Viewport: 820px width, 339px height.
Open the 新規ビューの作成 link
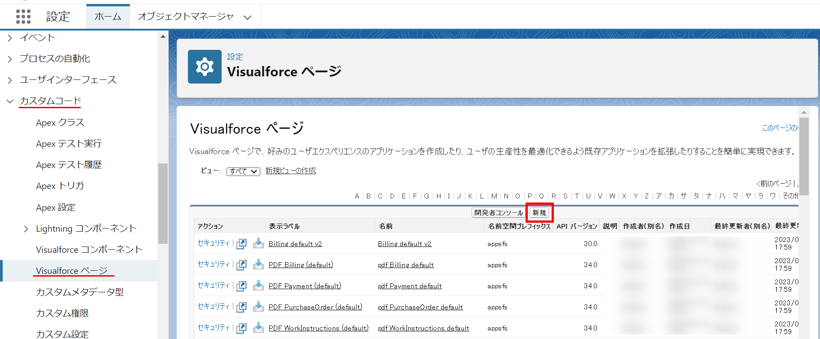[290, 171]
